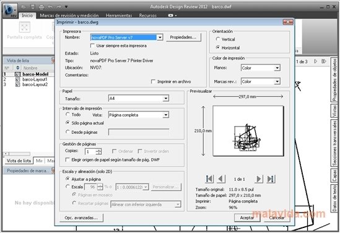
Task: Open the Inicio ribbon tab
Action: pos(27,15)
